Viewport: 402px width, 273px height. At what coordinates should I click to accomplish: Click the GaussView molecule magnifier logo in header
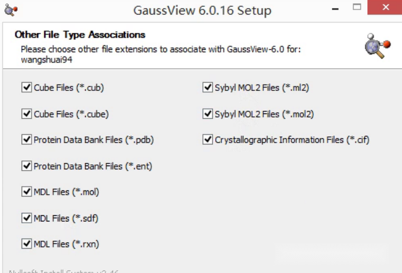tap(378, 46)
